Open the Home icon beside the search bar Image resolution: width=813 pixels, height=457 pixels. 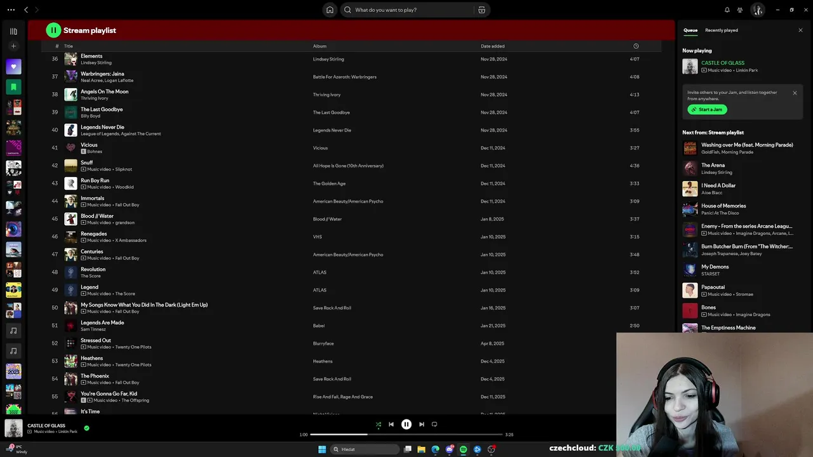coord(330,10)
